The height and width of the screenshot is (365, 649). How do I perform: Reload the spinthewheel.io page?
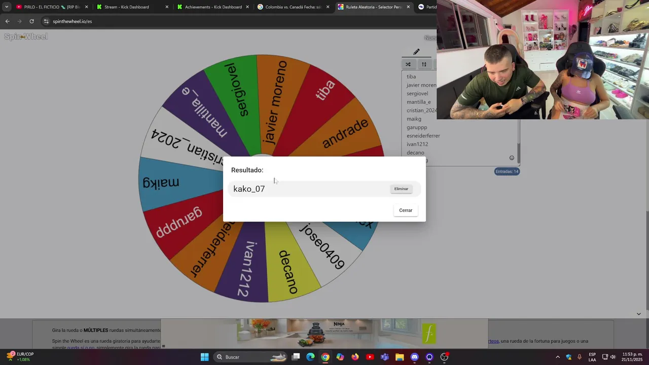coord(31,21)
